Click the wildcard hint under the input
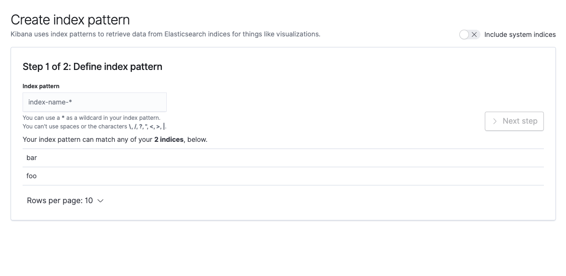 click(91, 118)
